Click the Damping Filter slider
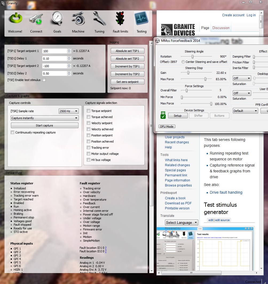The image size is (268, 284). pyautogui.click(x=260, y=57)
